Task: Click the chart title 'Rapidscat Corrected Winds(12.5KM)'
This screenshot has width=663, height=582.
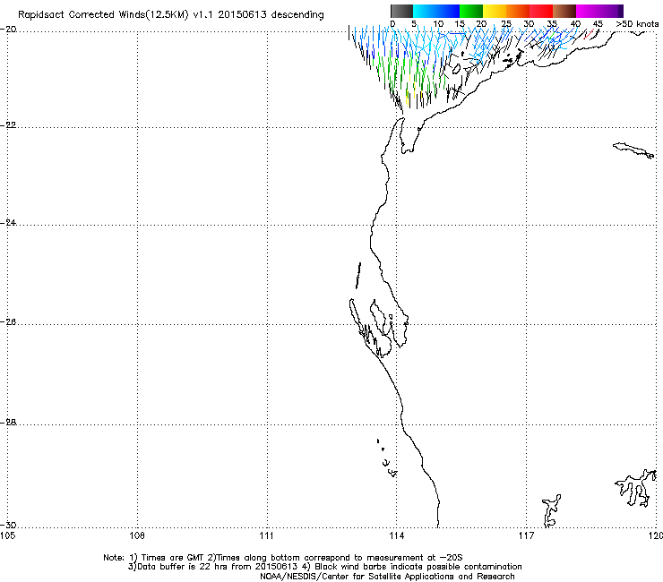Action: (x=103, y=15)
